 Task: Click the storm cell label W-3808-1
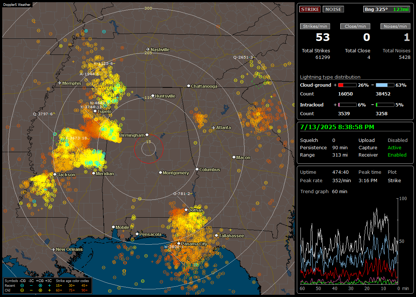coord(174,247)
